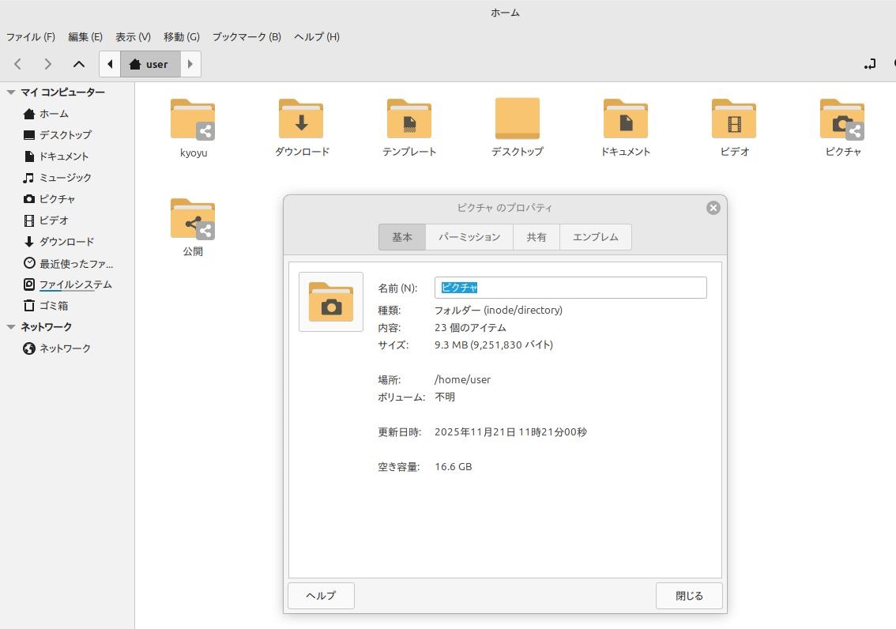Click the back navigation arrow
Viewport: 896px width, 629px height.
tap(18, 64)
